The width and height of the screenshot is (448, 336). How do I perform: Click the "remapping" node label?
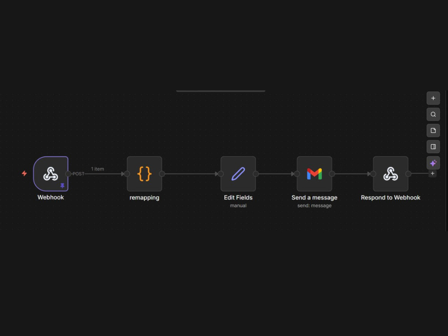point(144,198)
